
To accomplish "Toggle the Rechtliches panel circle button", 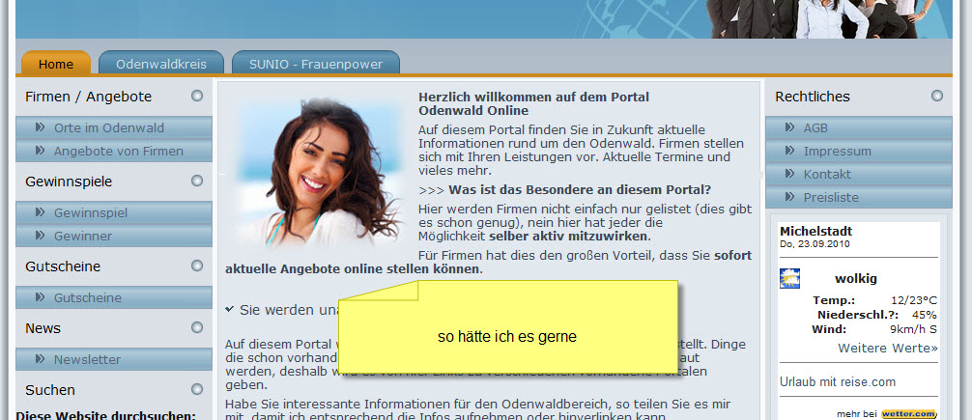I will coord(936,96).
